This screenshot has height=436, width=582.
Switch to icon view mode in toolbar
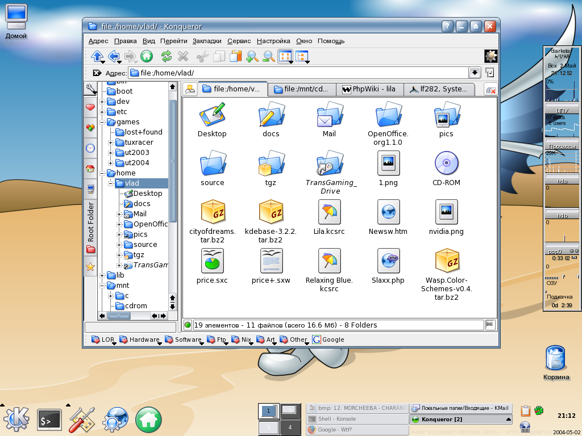click(285, 56)
